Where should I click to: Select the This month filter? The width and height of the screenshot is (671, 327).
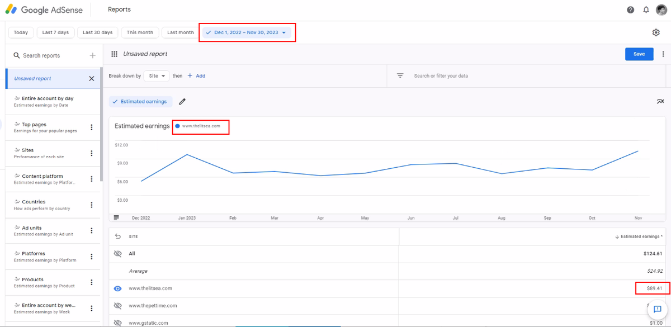[x=140, y=32]
